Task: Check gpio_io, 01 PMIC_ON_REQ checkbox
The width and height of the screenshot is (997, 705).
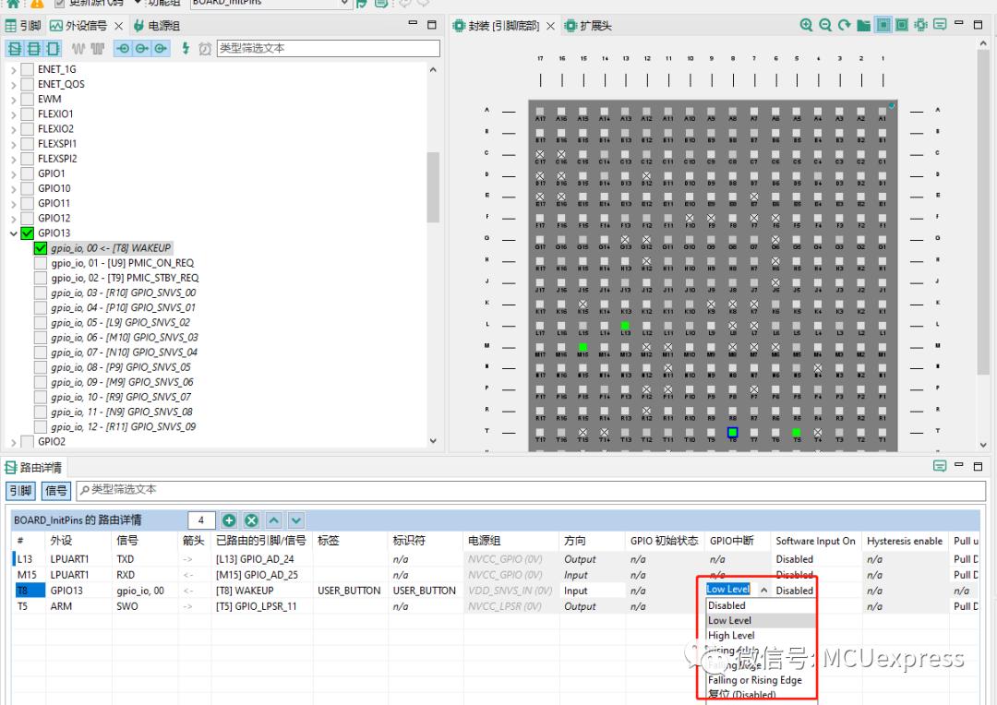Action: tap(41, 263)
